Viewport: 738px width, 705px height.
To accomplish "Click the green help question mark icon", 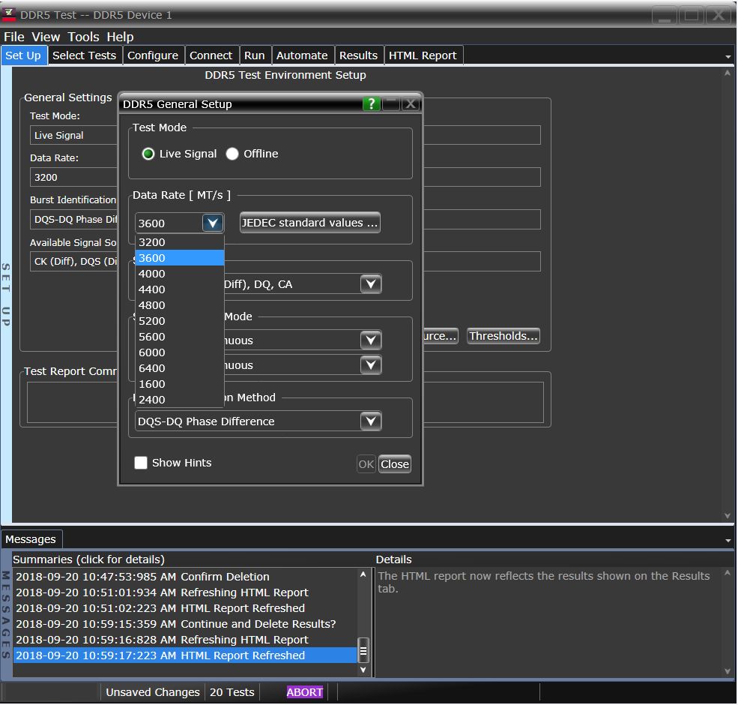I will click(371, 104).
